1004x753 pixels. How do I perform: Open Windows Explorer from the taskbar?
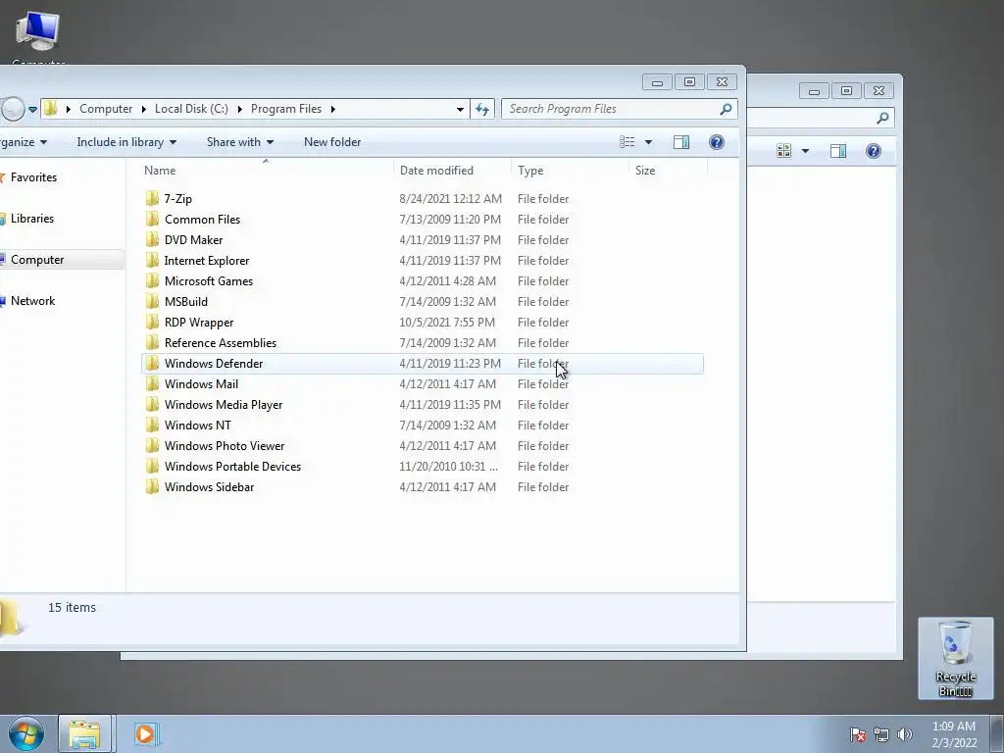click(x=85, y=733)
